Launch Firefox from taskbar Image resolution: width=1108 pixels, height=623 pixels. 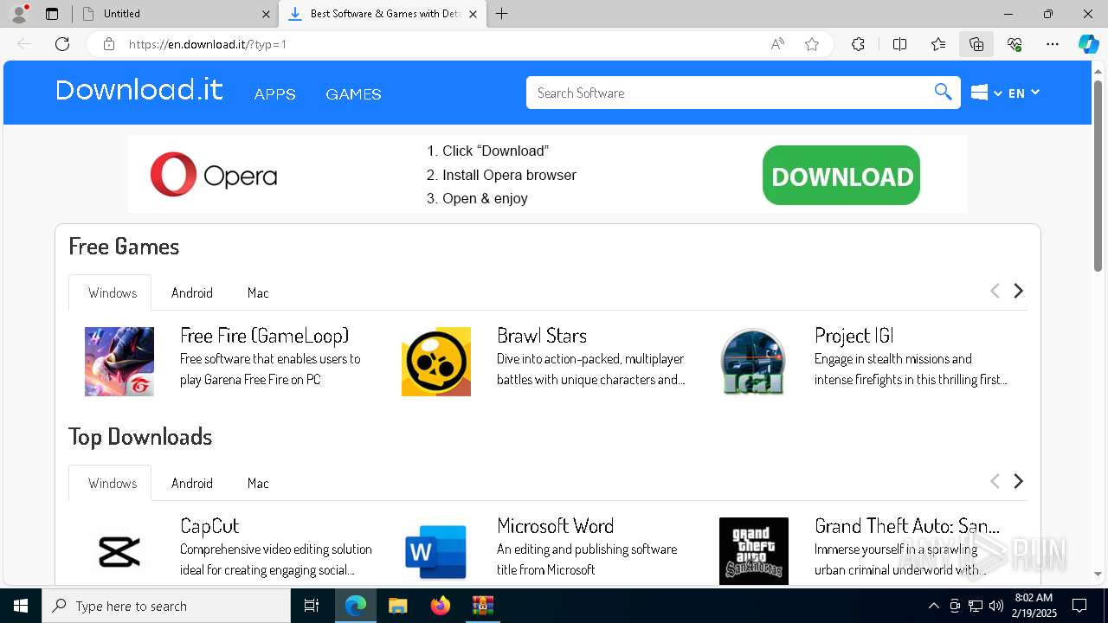click(x=441, y=606)
